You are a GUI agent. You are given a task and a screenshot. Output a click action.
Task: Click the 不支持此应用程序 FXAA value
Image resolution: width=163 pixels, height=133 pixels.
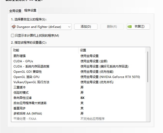tap(92, 119)
